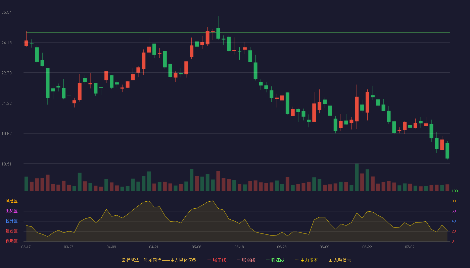Click the 03-17 date label
Screen dimensions: 470x268
tap(26, 247)
